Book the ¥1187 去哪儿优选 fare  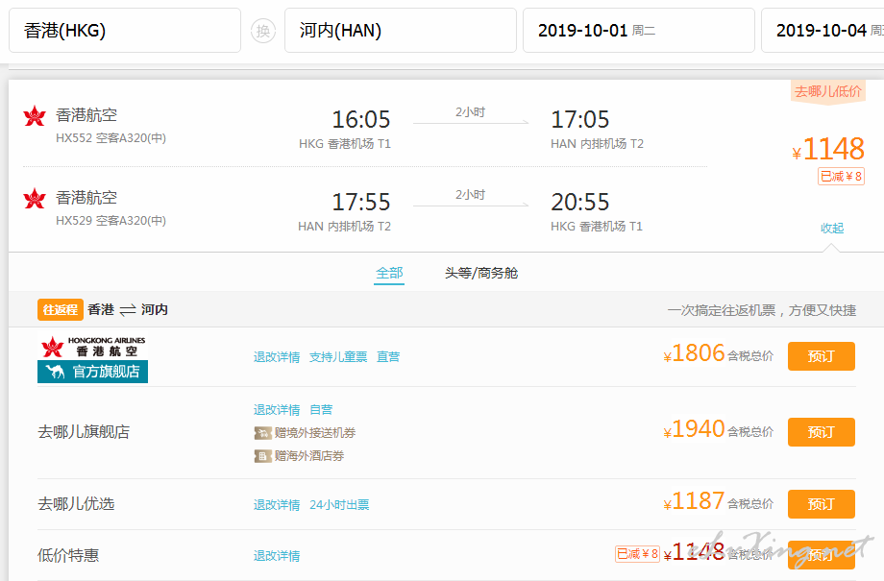coord(822,504)
